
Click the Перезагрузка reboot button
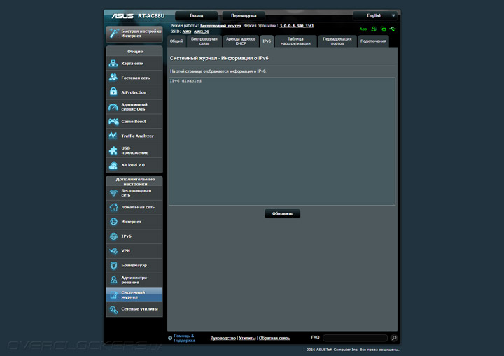coord(244,15)
